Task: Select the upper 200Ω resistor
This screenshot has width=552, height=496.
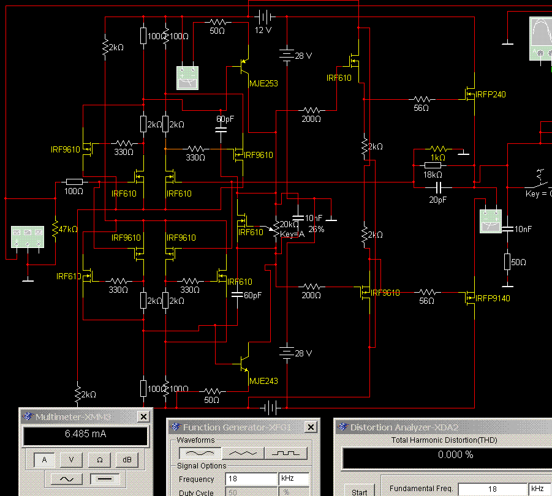Action: point(312,110)
